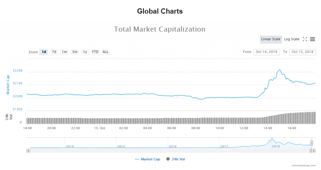
Task: Click the From date field
Action: [267, 52]
